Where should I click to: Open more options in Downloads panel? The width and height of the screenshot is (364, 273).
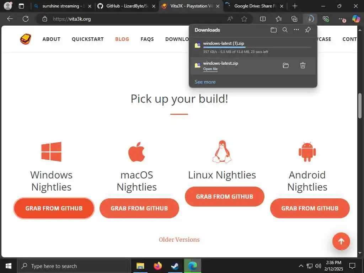point(296,30)
